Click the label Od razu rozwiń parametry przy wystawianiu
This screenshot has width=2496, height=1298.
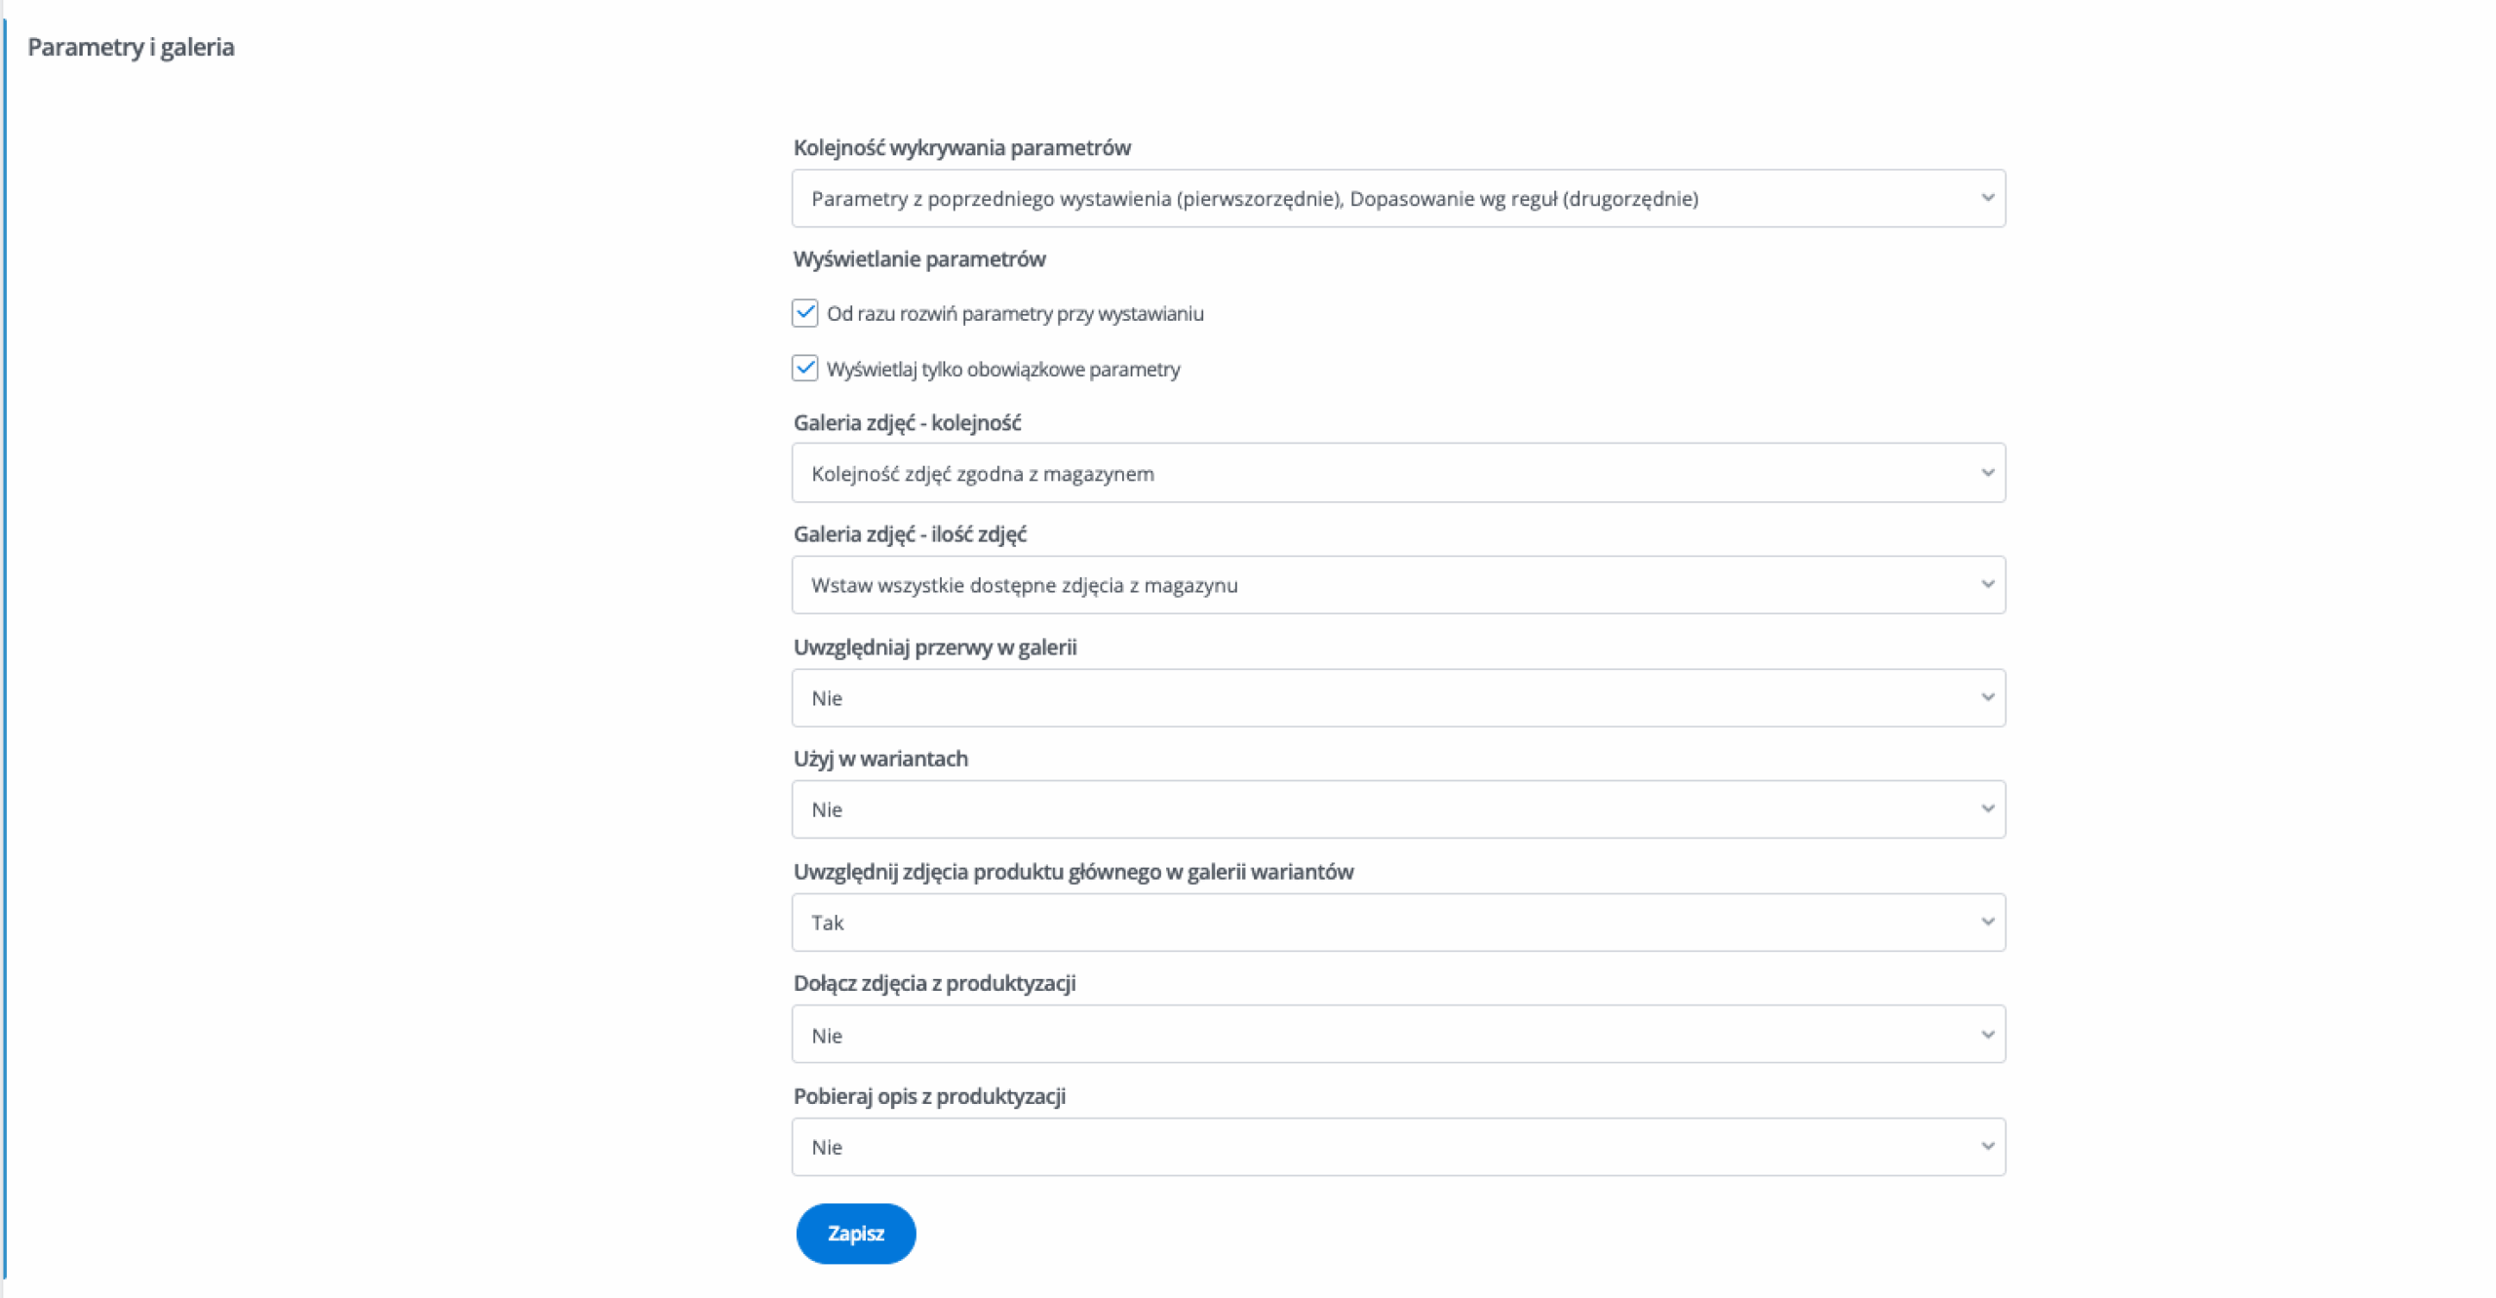(1014, 314)
